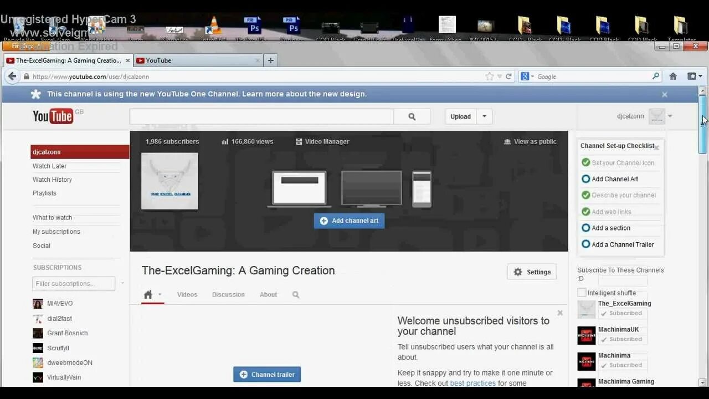This screenshot has height=399, width=709.
Task: Click the checked Set your Channel Icon item
Action: tap(618, 163)
